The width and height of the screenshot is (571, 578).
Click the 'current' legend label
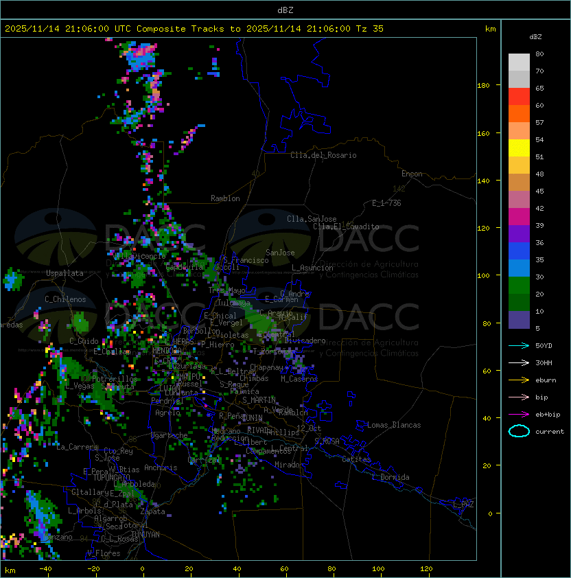point(550,432)
